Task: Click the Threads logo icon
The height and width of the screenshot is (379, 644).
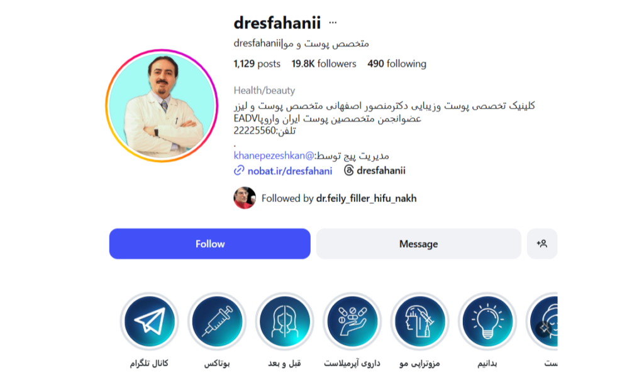Action: tap(348, 171)
